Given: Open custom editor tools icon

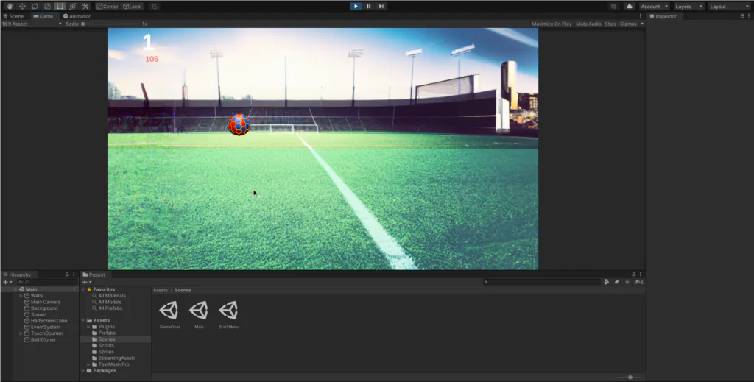Looking at the screenshot, I should [85, 6].
